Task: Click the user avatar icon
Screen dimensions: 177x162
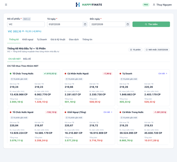Action: (x=154, y=5)
